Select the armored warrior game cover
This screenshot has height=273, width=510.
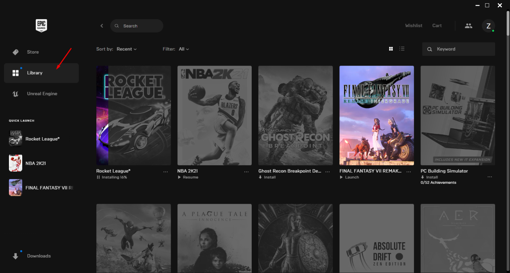coord(296,238)
